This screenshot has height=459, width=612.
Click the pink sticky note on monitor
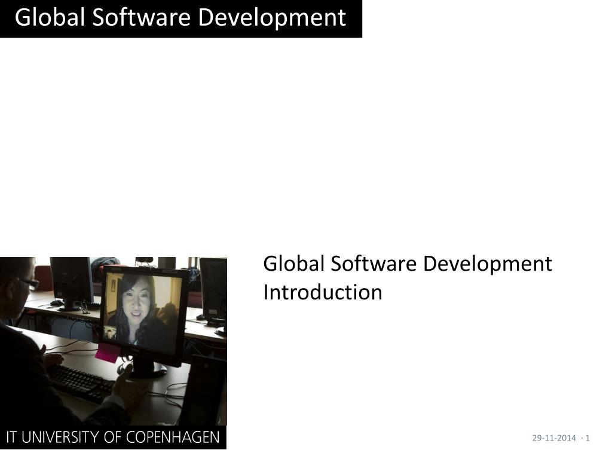108,353
